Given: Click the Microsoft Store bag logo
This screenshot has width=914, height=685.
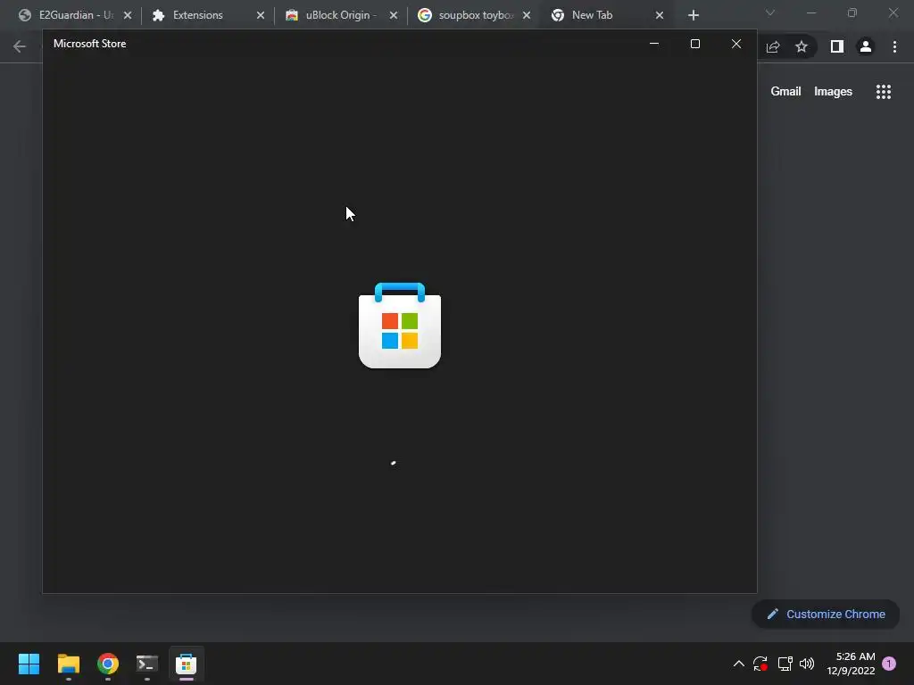Looking at the screenshot, I should [400, 325].
